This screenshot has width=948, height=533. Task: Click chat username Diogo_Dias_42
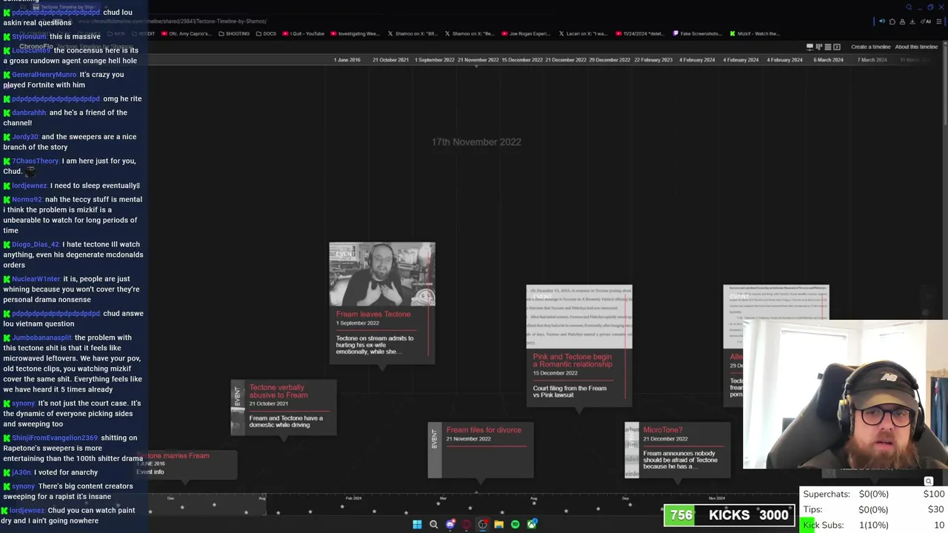coord(35,244)
